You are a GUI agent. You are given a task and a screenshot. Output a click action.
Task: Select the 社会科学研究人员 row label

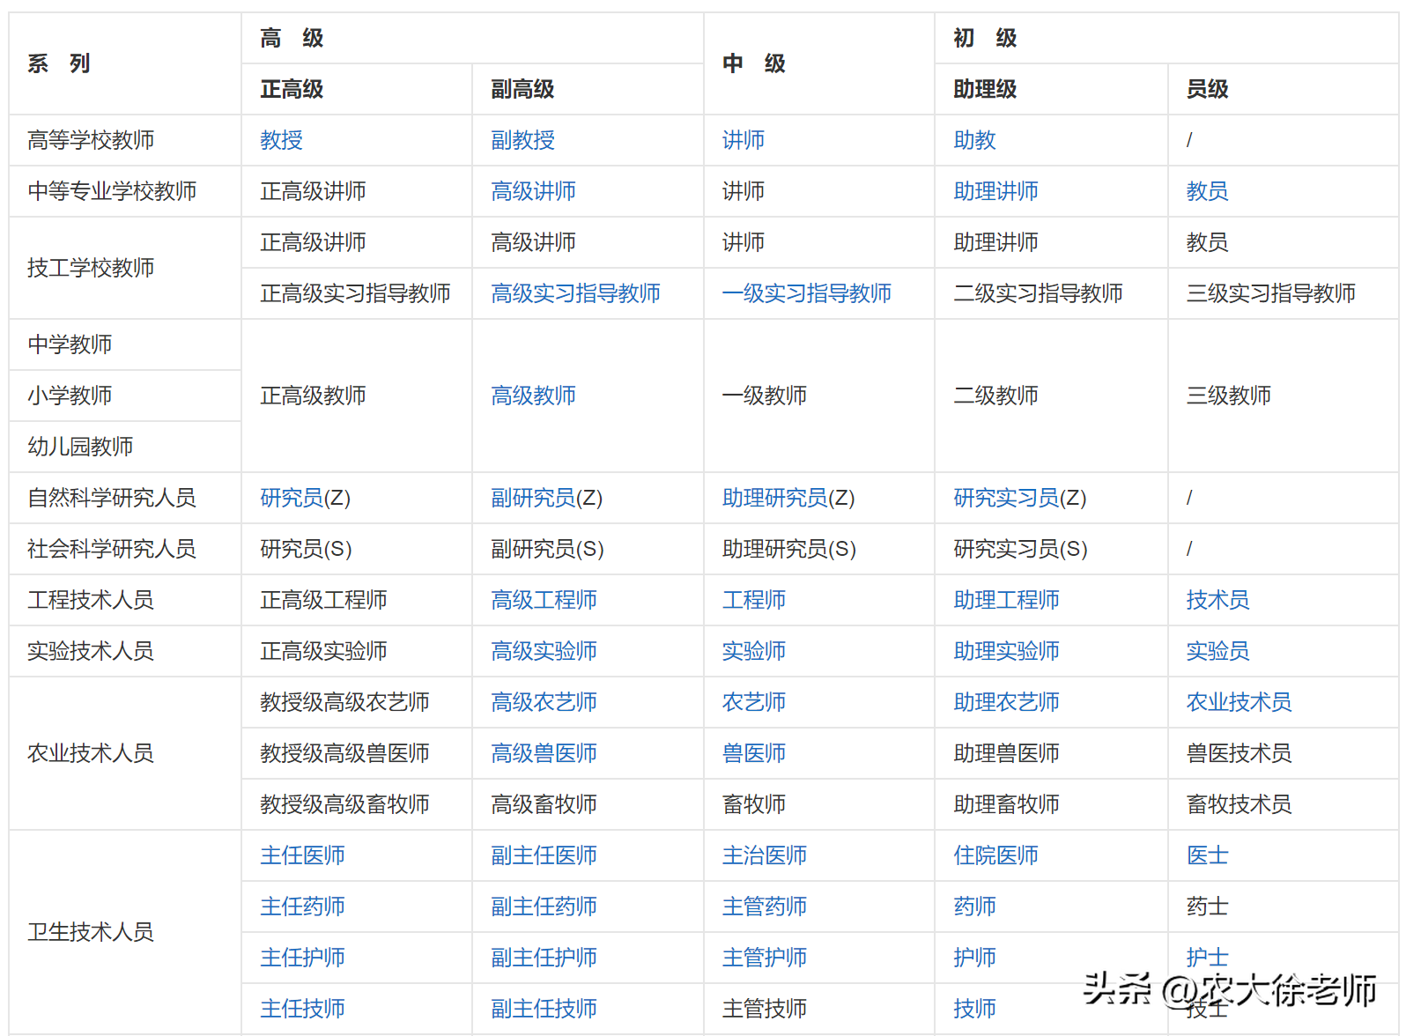click(125, 549)
